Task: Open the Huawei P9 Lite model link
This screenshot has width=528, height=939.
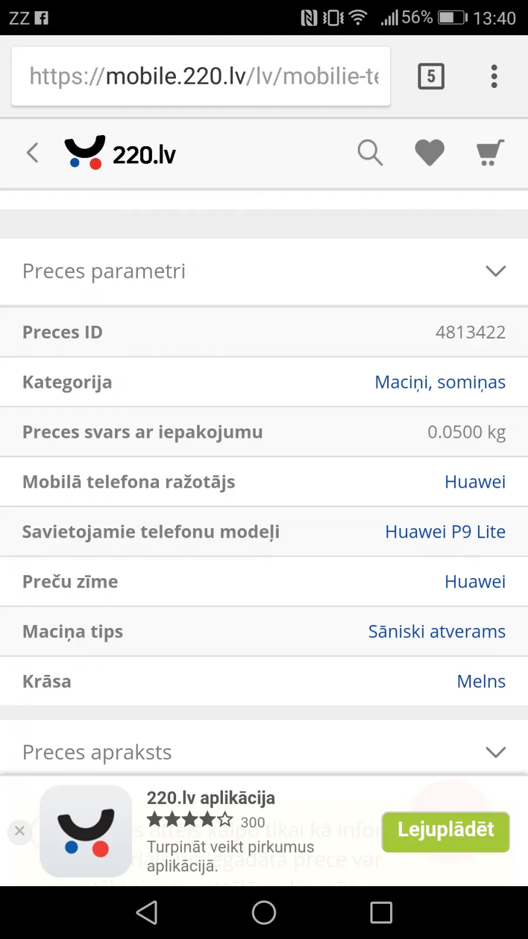Action: click(445, 532)
